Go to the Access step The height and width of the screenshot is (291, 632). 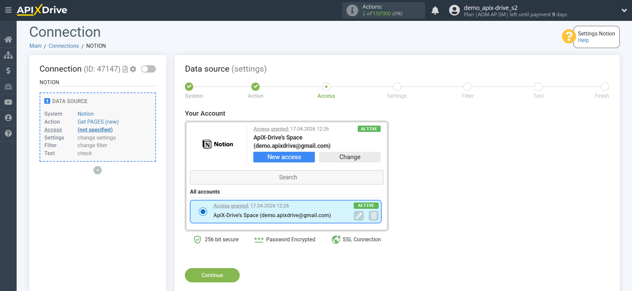pyautogui.click(x=326, y=87)
